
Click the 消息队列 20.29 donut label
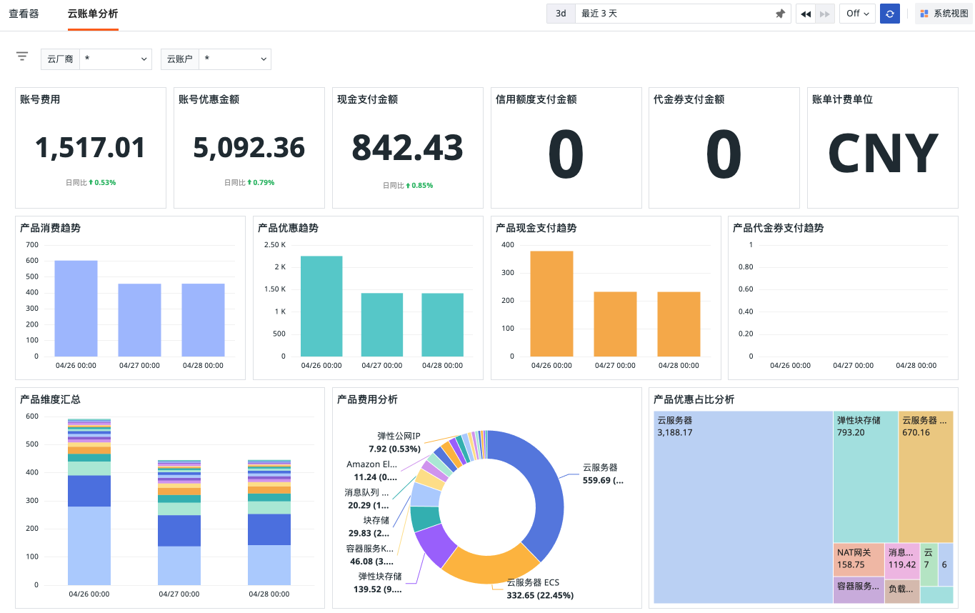(x=367, y=499)
